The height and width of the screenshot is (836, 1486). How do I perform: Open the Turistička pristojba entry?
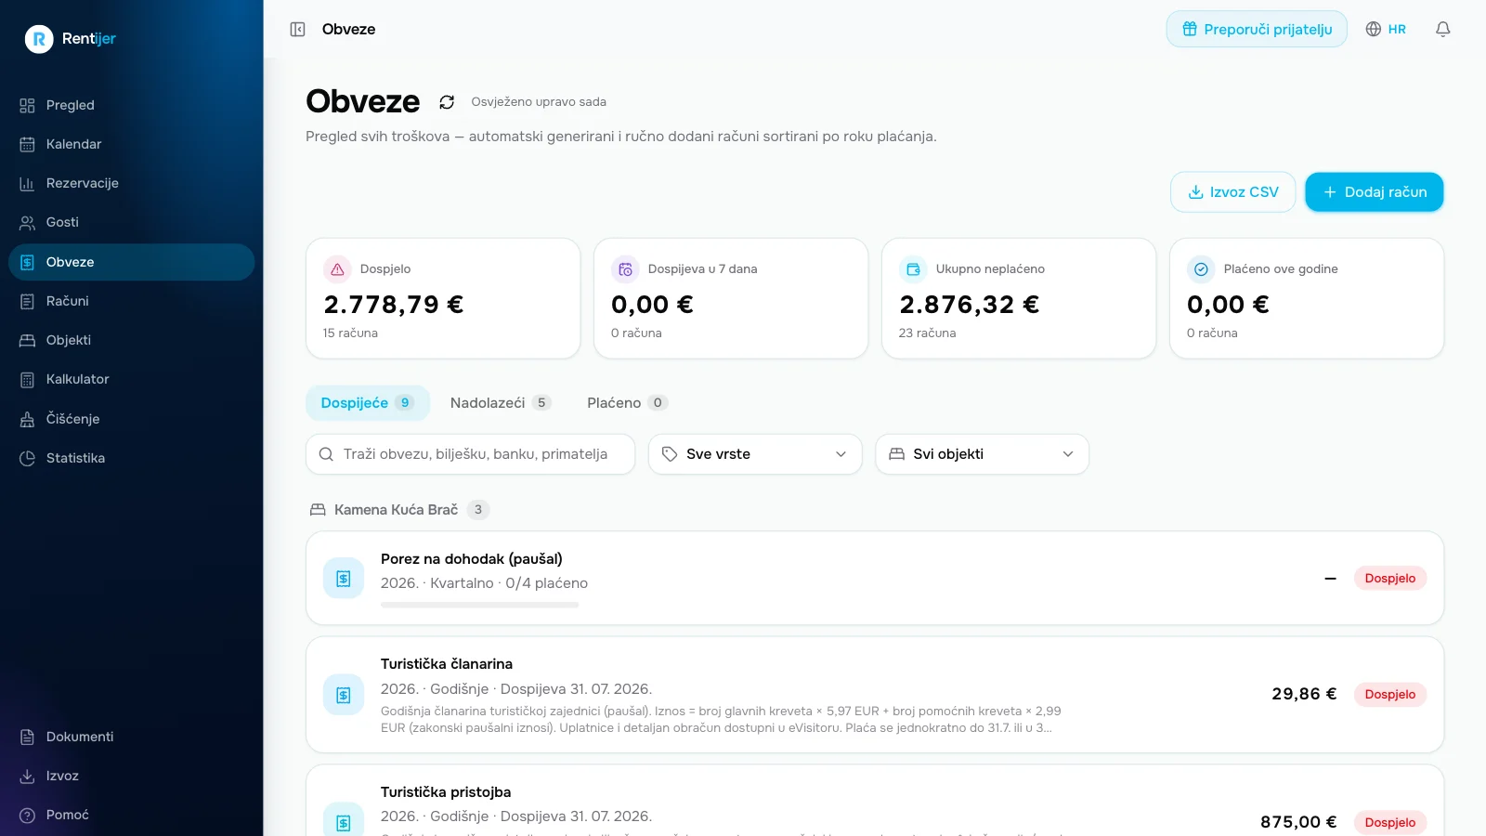875,801
